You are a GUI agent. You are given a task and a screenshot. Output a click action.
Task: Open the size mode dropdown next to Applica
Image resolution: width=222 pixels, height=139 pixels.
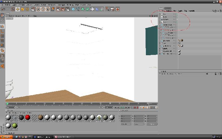139,124
